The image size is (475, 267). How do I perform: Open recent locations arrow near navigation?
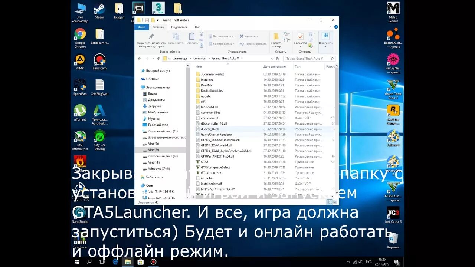[x=153, y=59]
